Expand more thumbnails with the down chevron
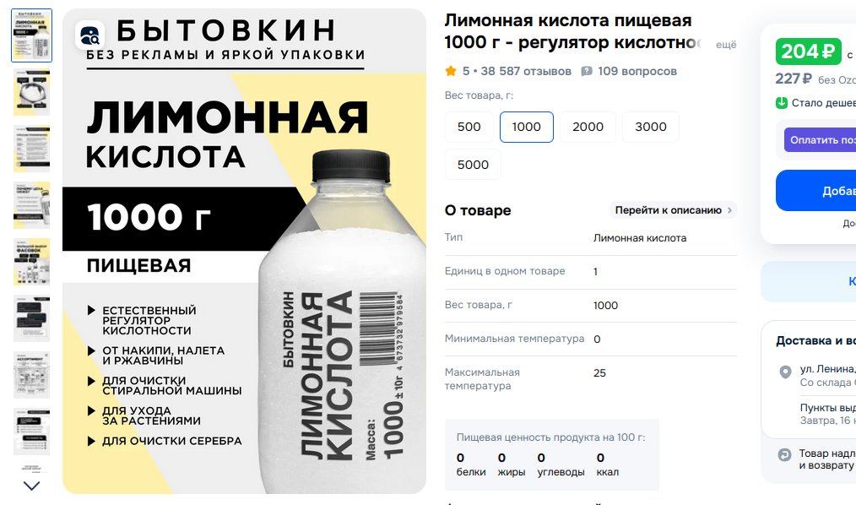 [x=32, y=486]
